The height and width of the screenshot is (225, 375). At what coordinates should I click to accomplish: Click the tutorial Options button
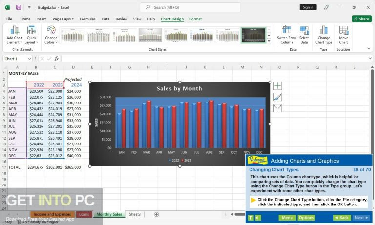[306, 218]
